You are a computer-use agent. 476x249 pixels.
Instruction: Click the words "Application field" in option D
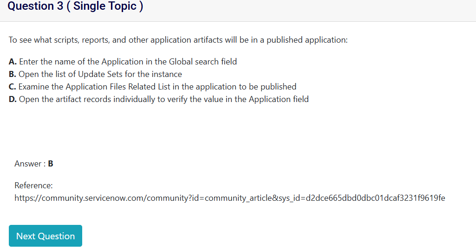click(x=279, y=99)
